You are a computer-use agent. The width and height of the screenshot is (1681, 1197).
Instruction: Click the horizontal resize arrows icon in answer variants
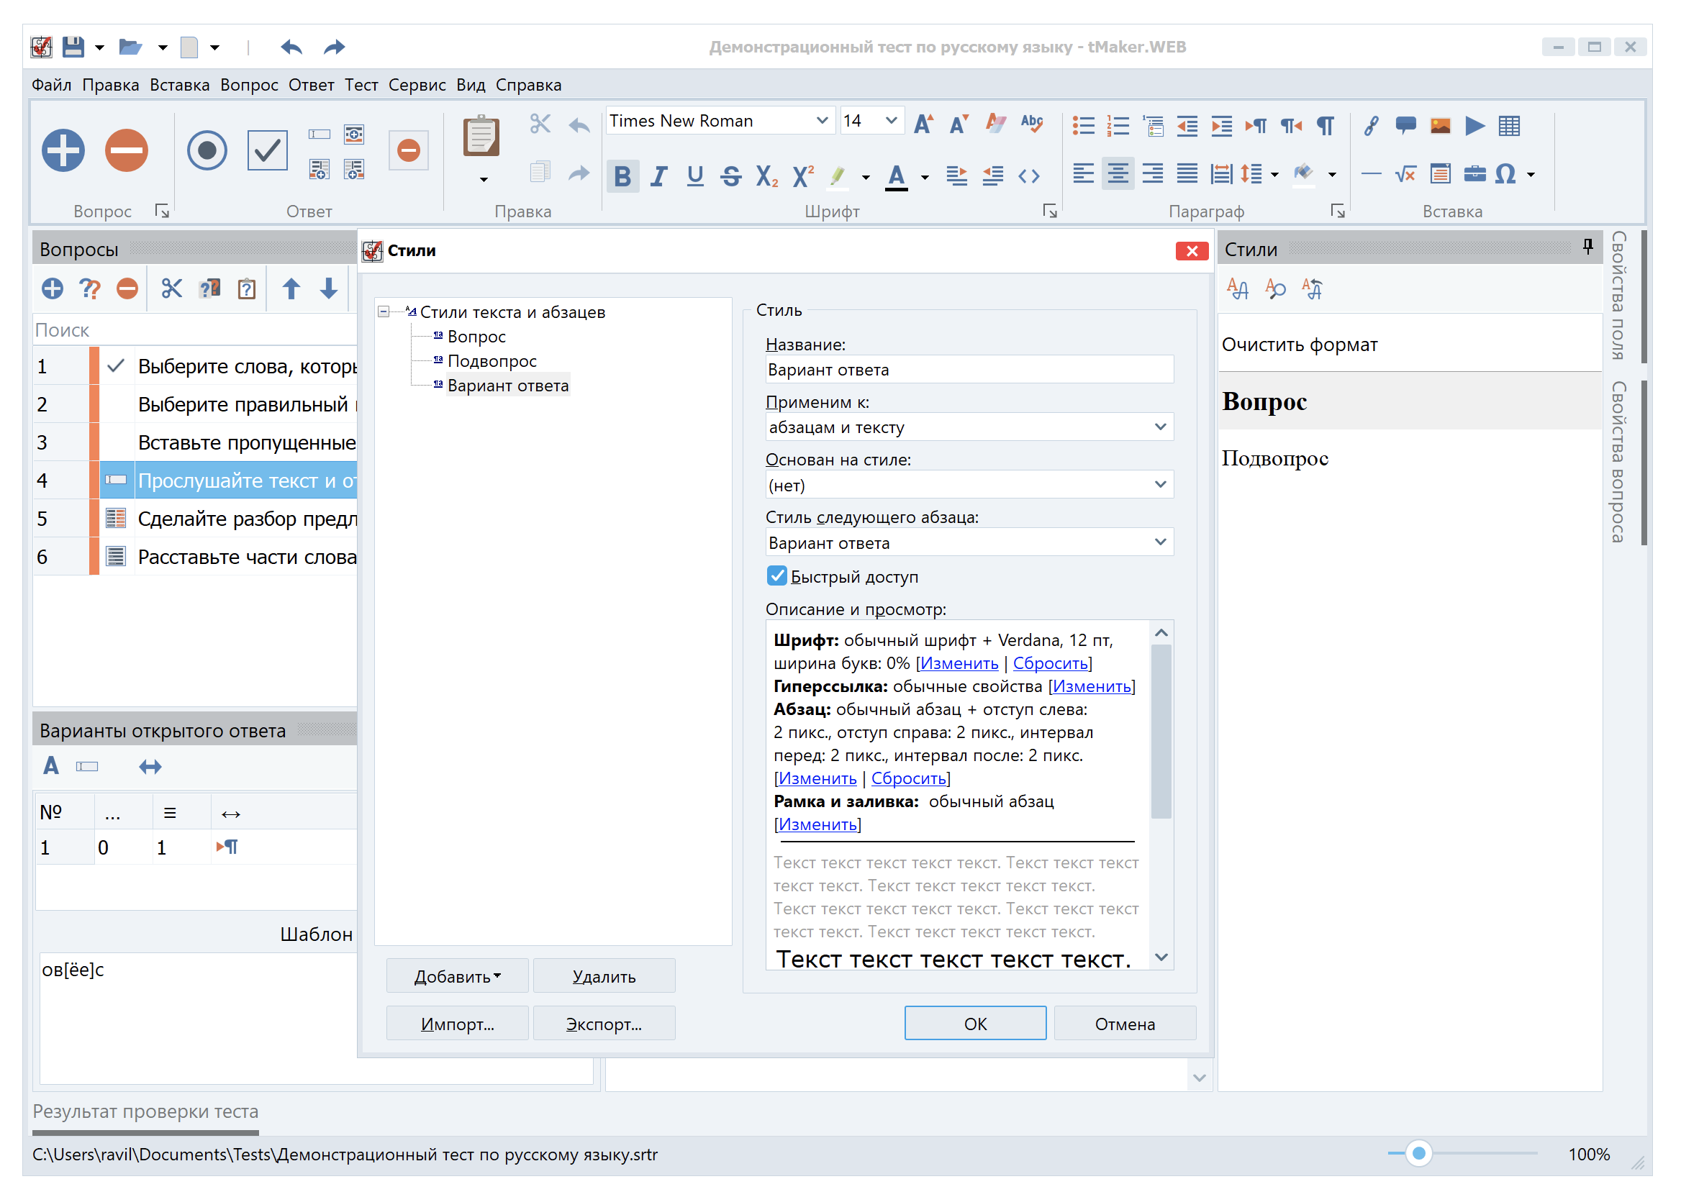click(x=150, y=768)
